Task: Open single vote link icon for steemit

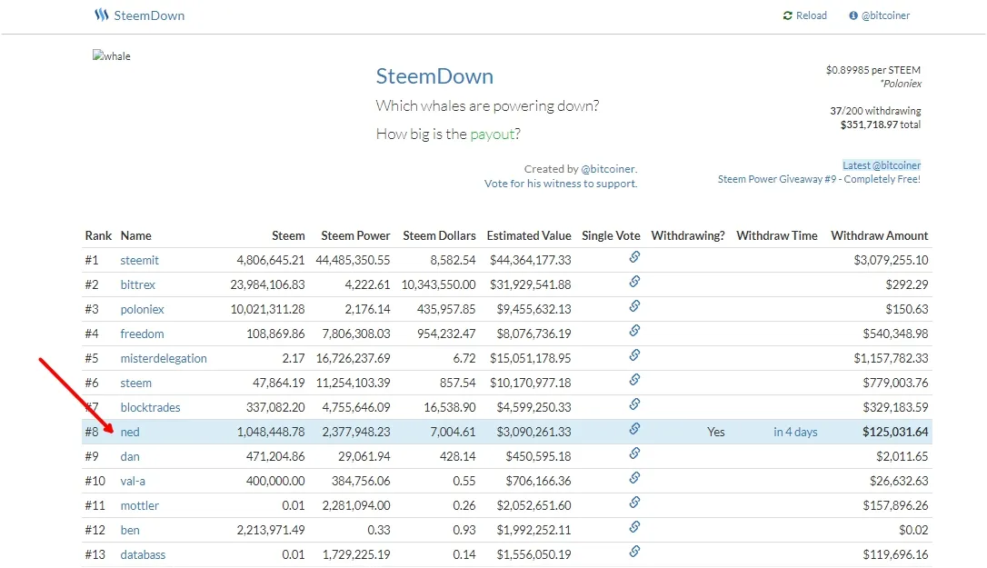Action: [634, 257]
